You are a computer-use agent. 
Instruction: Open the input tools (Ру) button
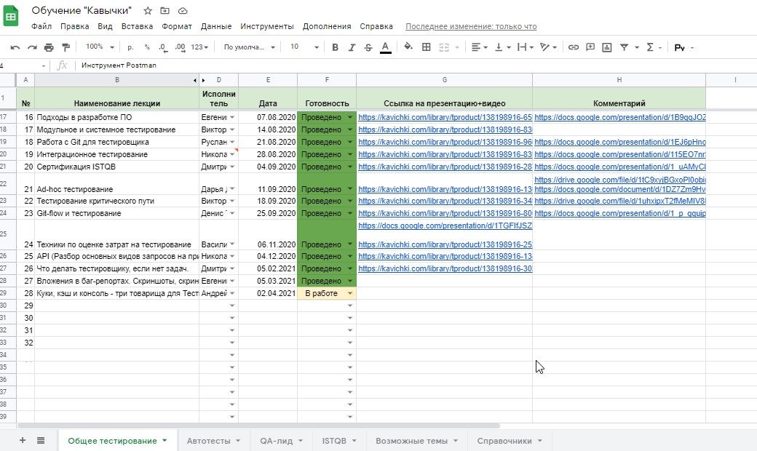(x=684, y=47)
